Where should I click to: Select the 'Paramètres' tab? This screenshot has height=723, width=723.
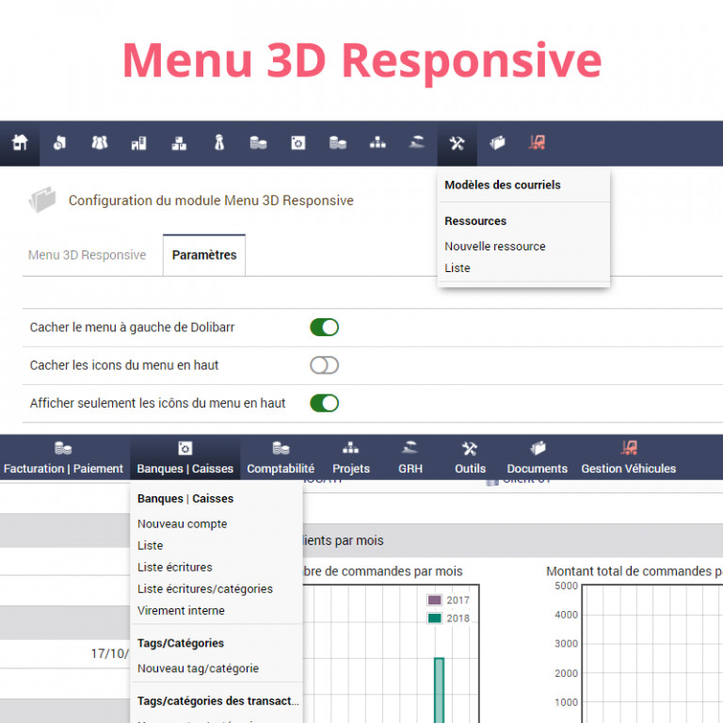pos(204,255)
